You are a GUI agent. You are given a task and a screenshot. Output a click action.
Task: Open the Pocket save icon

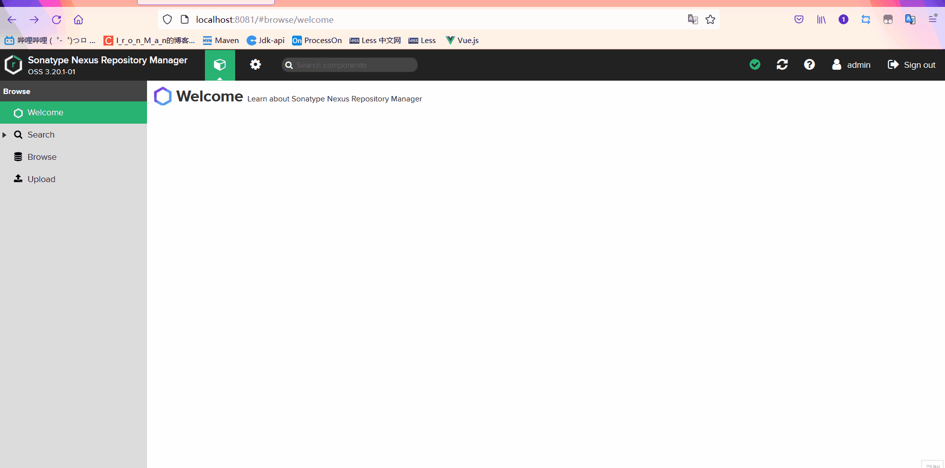[799, 19]
